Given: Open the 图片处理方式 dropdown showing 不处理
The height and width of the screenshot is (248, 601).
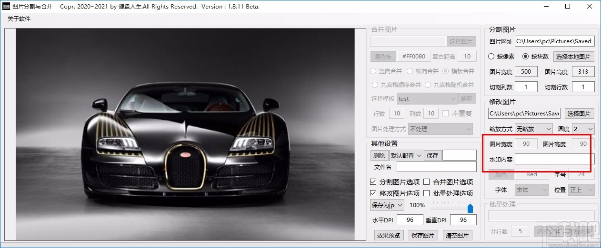Looking at the screenshot, I should point(441,129).
